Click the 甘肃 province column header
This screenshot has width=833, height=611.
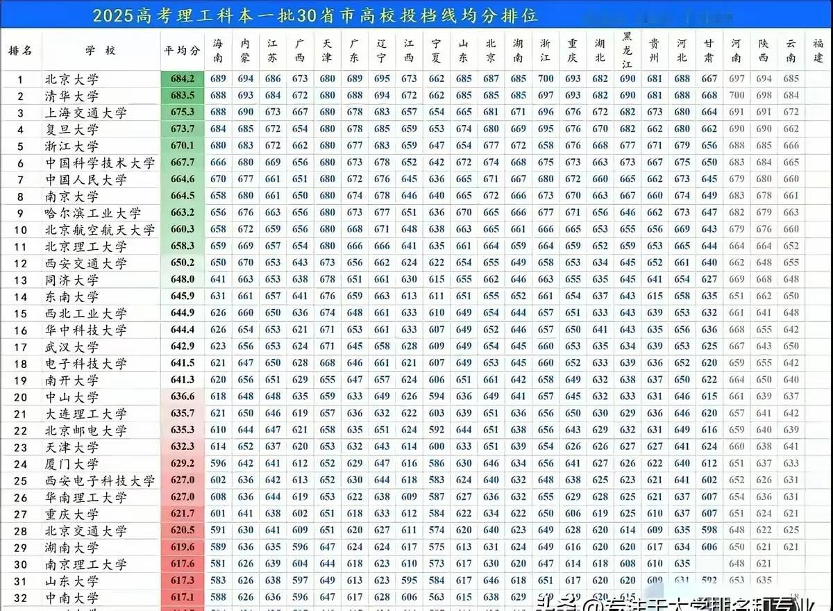709,51
